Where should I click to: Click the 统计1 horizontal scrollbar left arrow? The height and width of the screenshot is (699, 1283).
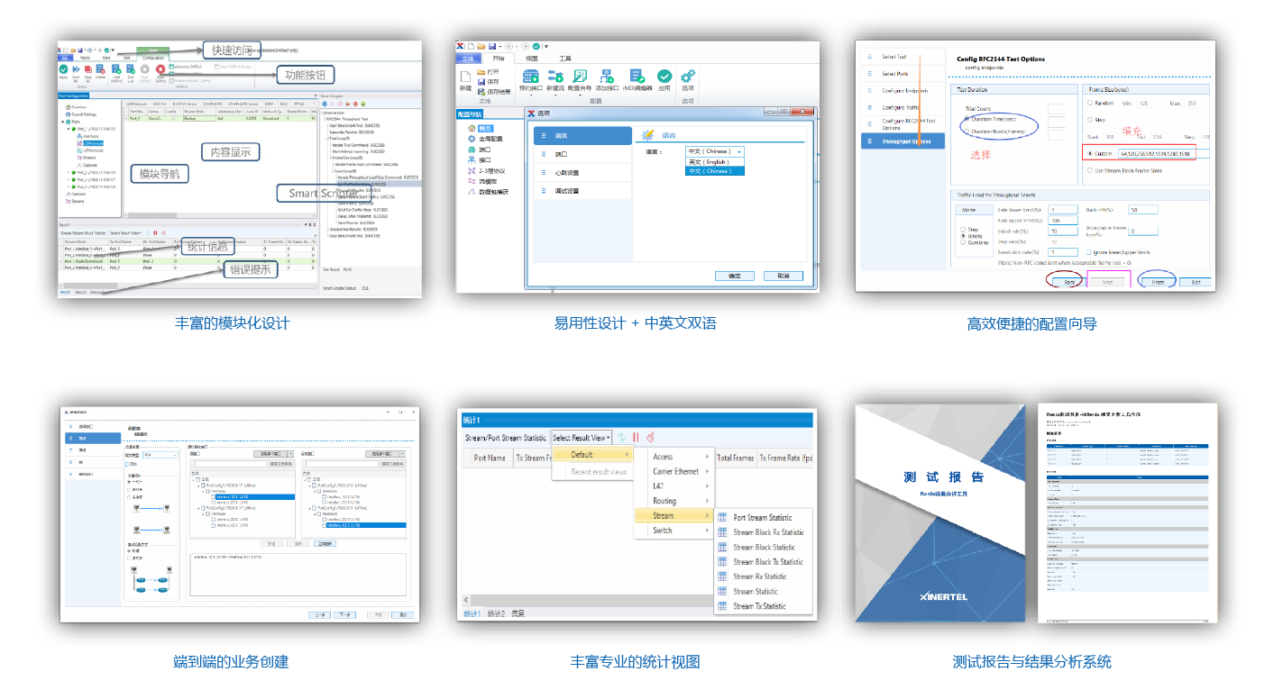[x=467, y=600]
